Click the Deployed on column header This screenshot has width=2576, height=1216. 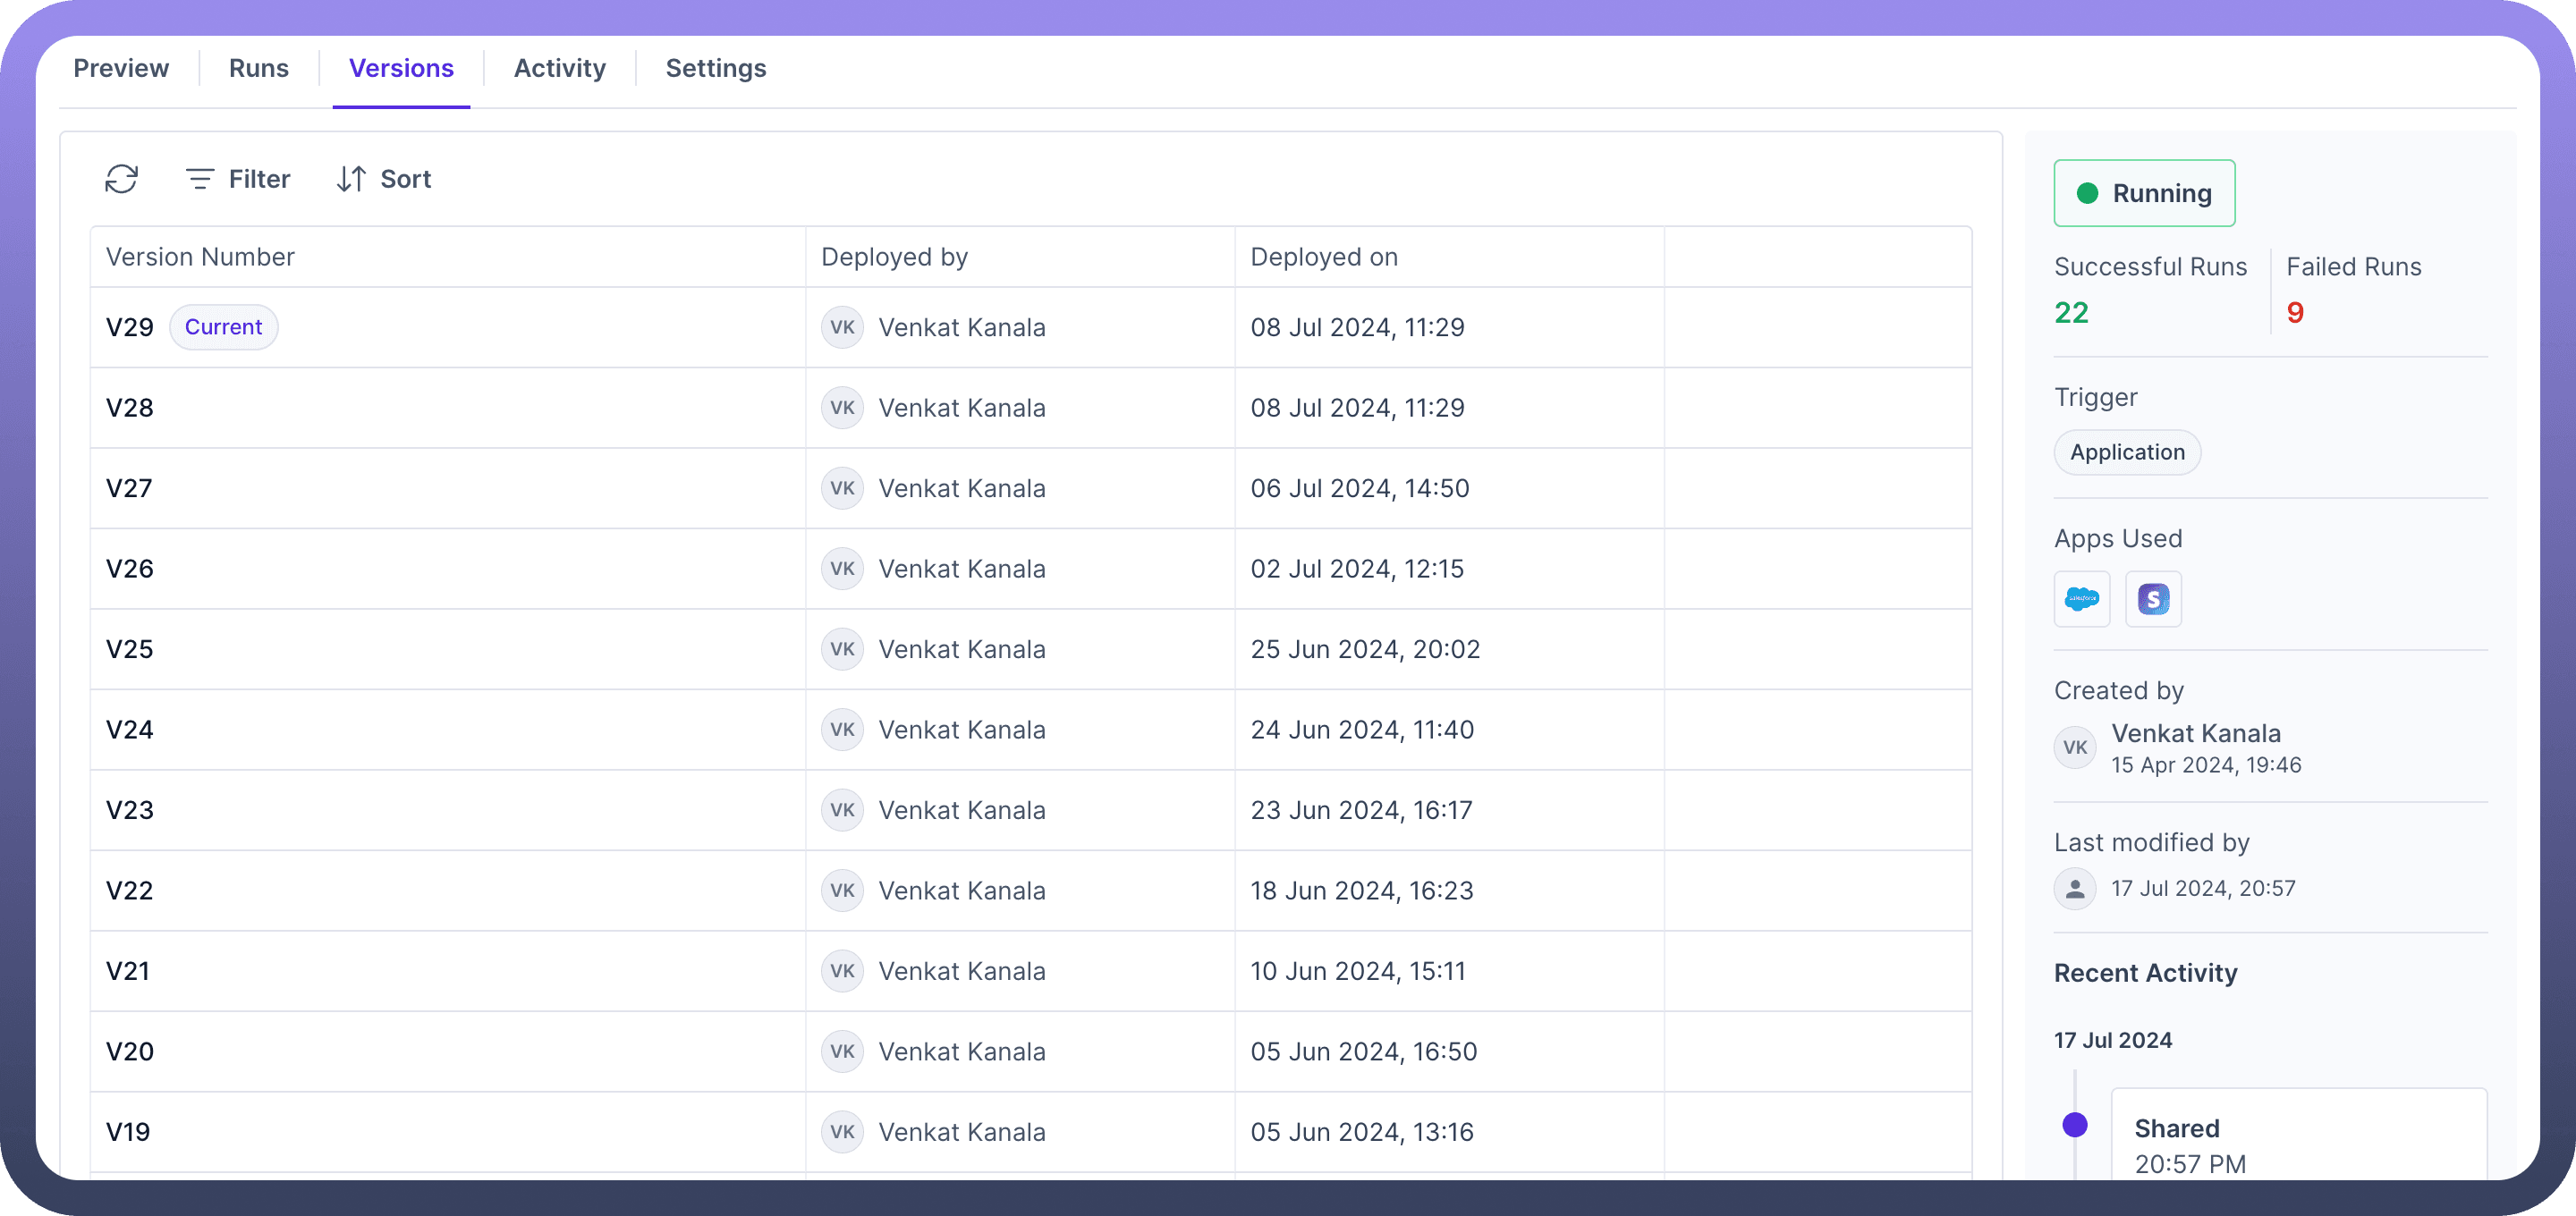pos(1323,257)
